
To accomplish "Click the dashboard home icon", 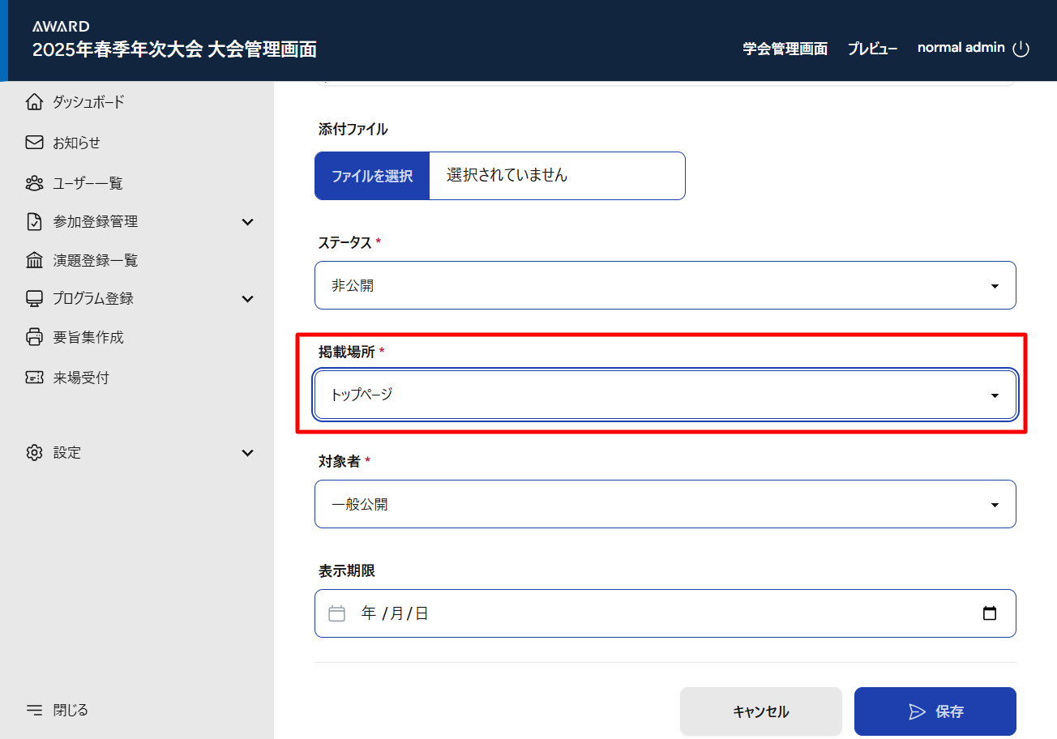I will tap(34, 102).
